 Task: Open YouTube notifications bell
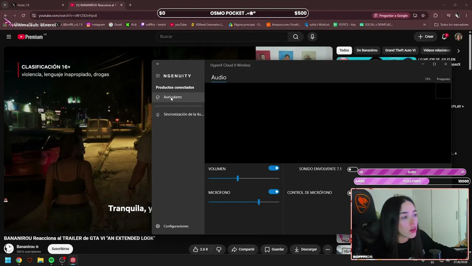[444, 37]
